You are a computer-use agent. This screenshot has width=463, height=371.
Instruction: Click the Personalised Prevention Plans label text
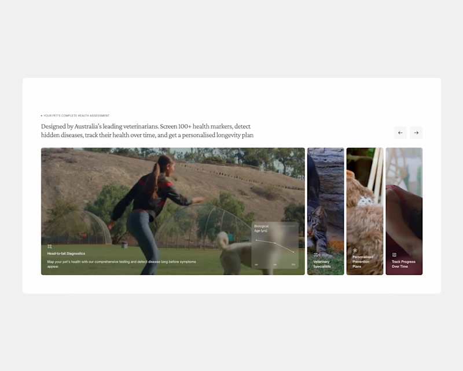pyautogui.click(x=363, y=262)
